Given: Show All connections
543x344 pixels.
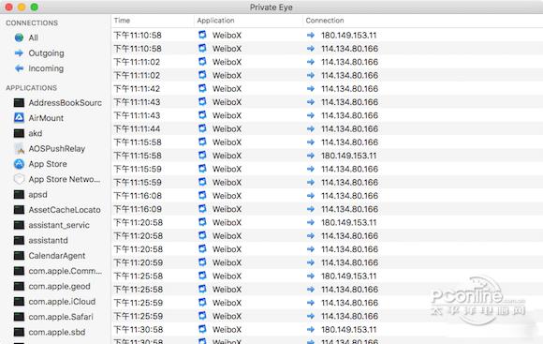Looking at the screenshot, I should coord(34,37).
